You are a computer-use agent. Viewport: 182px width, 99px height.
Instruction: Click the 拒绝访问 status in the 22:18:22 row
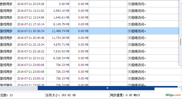click(137, 52)
